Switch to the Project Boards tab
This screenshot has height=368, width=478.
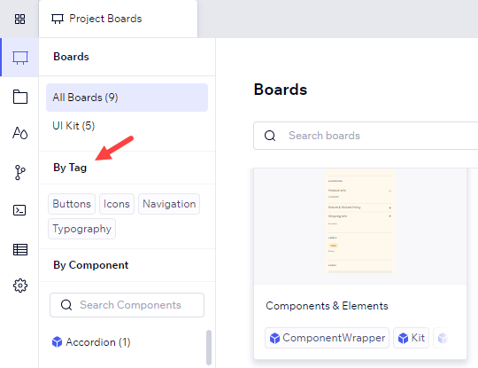coord(118,19)
